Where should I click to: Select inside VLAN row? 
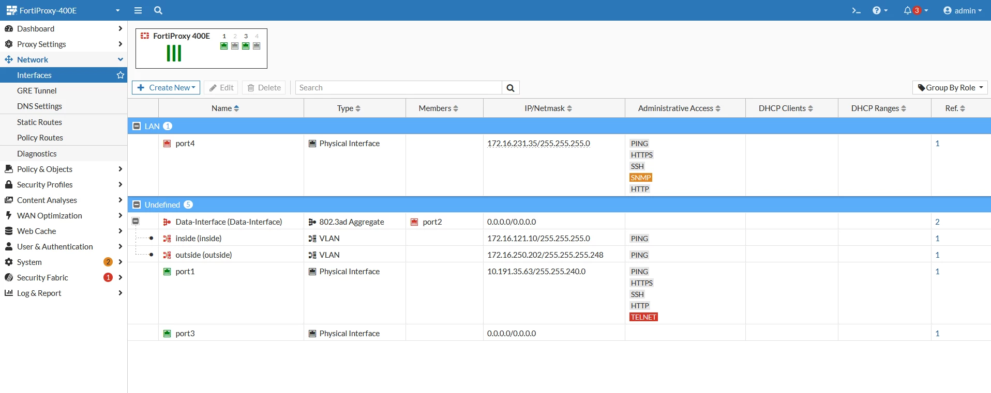(559, 238)
